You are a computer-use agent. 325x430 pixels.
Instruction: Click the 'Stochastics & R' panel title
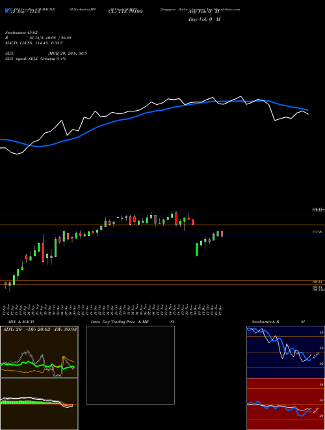point(266,322)
